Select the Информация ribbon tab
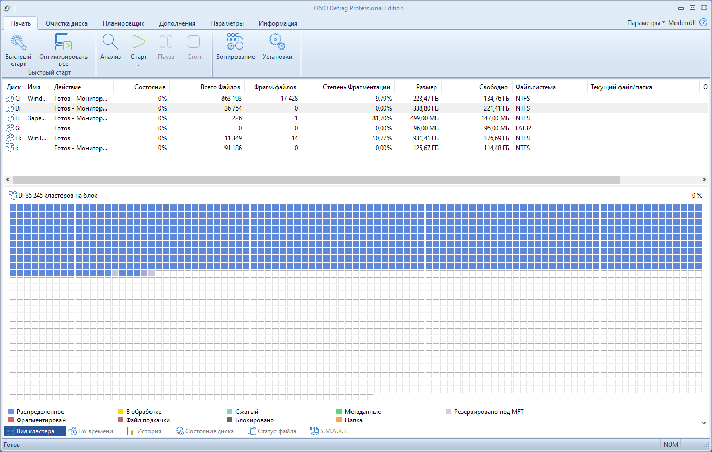 click(x=279, y=23)
